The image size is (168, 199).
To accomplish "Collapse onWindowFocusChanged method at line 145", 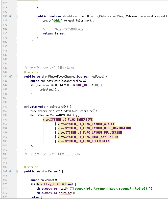I will (17, 77).
